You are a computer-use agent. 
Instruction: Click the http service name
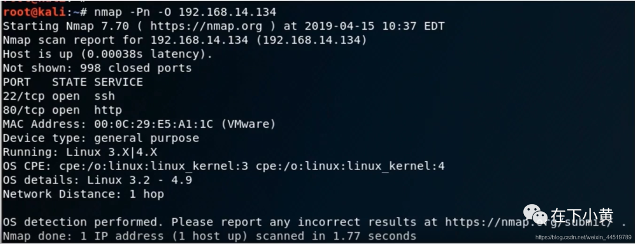[x=108, y=110]
